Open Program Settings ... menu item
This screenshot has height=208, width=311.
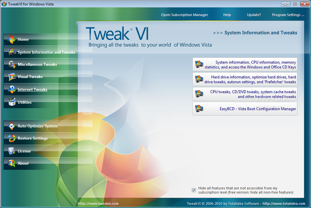click(x=288, y=15)
